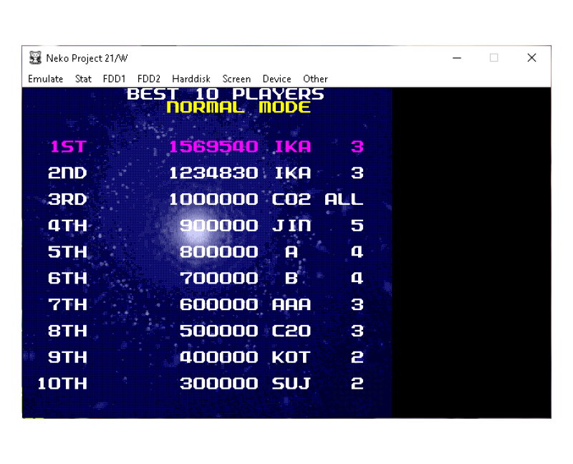The height and width of the screenshot is (464, 573).
Task: Click the player name SUJ
Action: (292, 384)
